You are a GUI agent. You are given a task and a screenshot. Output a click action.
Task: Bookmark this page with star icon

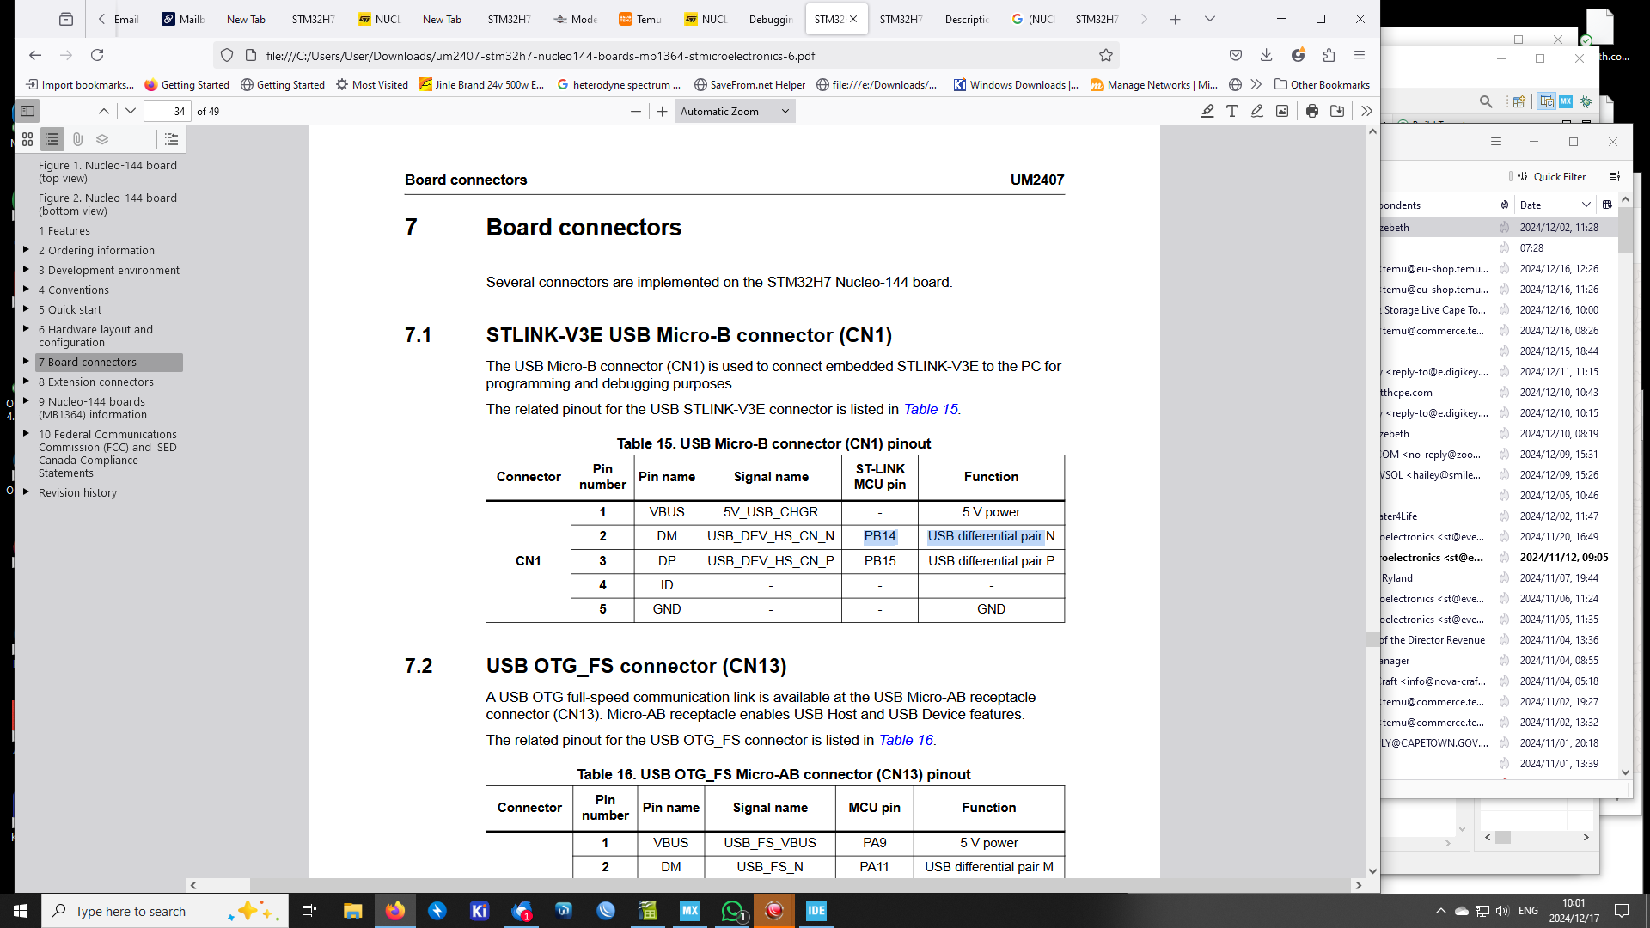pyautogui.click(x=1106, y=55)
